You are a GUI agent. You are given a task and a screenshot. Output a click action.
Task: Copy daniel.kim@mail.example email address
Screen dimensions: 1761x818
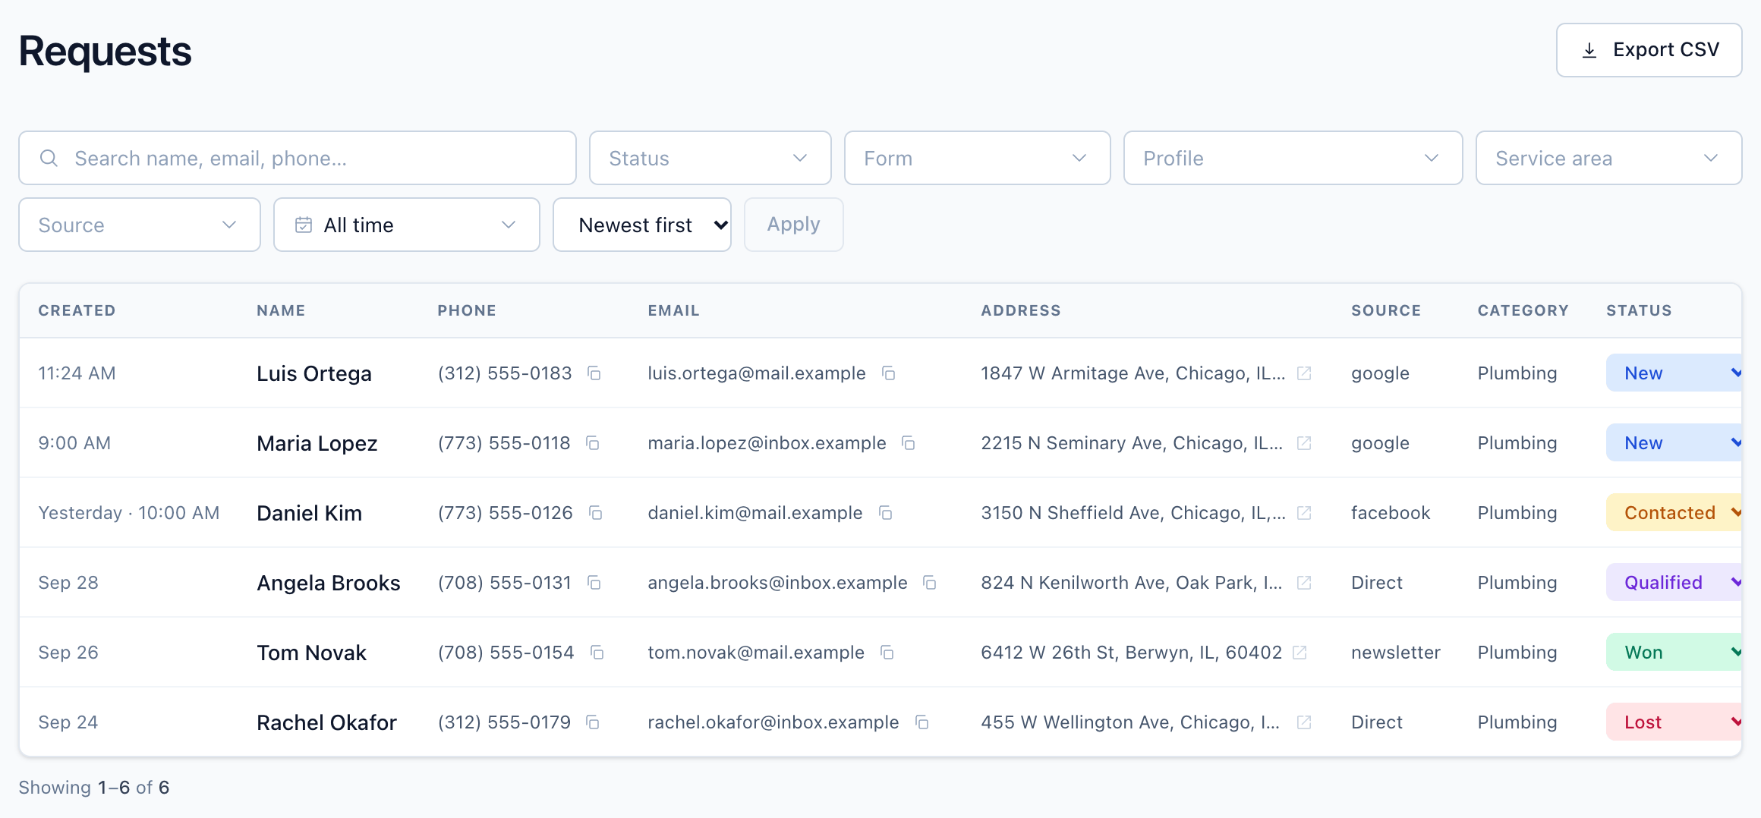(x=885, y=513)
